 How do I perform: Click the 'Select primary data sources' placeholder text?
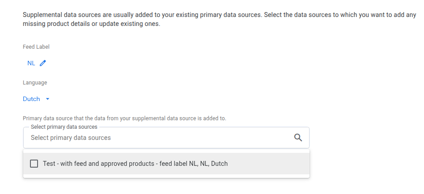[x=71, y=138]
